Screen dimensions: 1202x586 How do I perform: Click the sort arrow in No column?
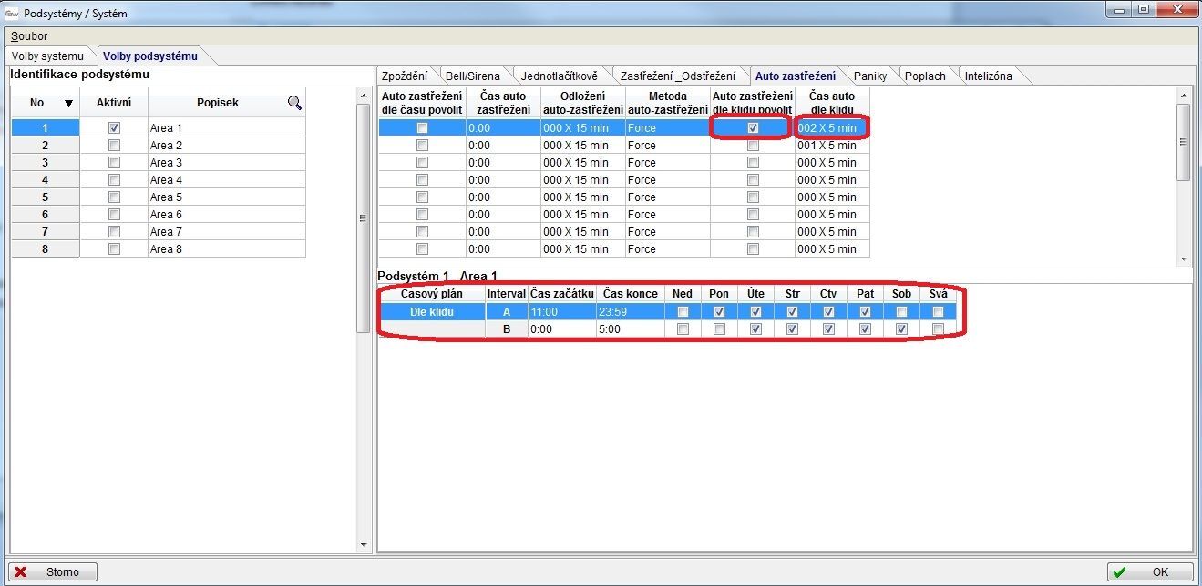68,104
